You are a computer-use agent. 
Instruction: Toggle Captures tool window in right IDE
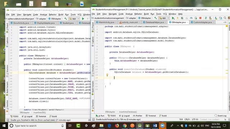tap(93, 42)
